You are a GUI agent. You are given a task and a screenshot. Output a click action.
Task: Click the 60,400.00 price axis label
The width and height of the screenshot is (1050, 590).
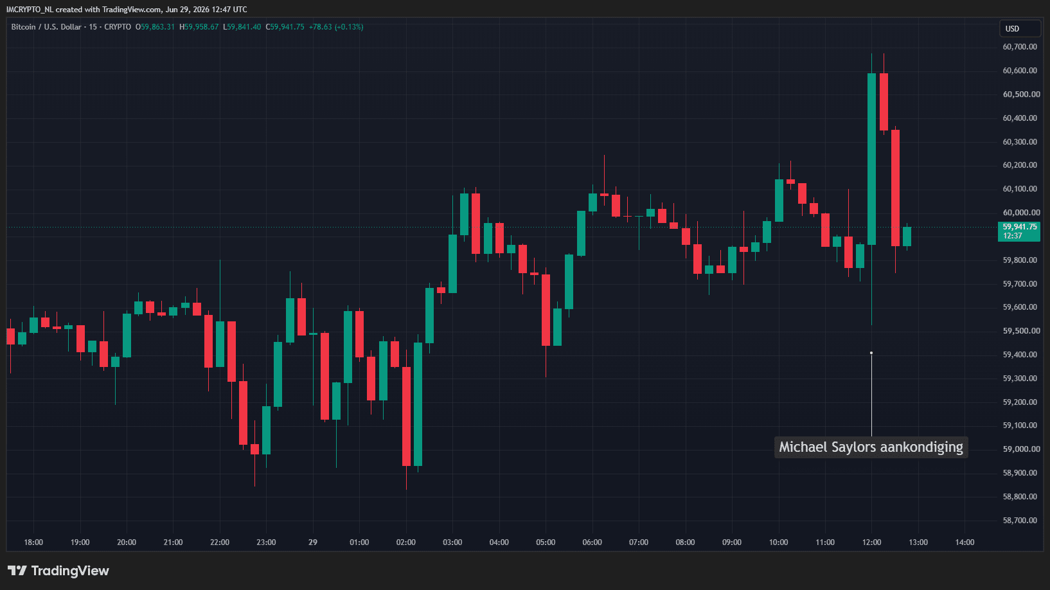point(1020,118)
